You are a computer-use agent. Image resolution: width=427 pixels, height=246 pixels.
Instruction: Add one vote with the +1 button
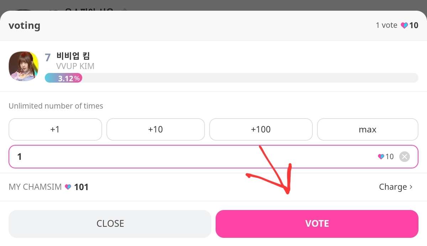tap(55, 130)
